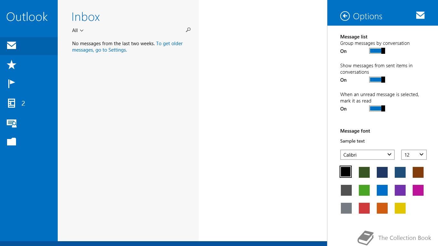Click the Message font heading
The image size is (438, 246).
click(355, 131)
